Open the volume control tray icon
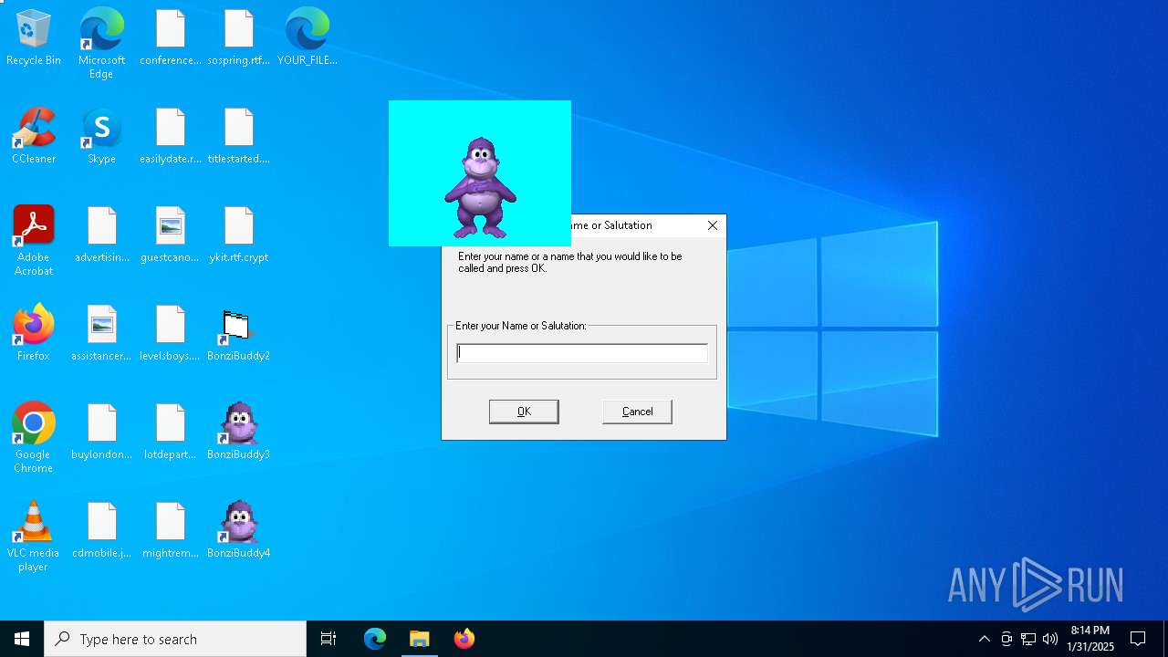Viewport: 1168px width, 657px height. [1050, 639]
